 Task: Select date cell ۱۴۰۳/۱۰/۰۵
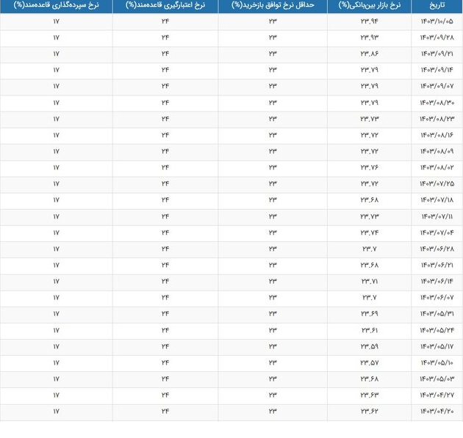(x=437, y=21)
